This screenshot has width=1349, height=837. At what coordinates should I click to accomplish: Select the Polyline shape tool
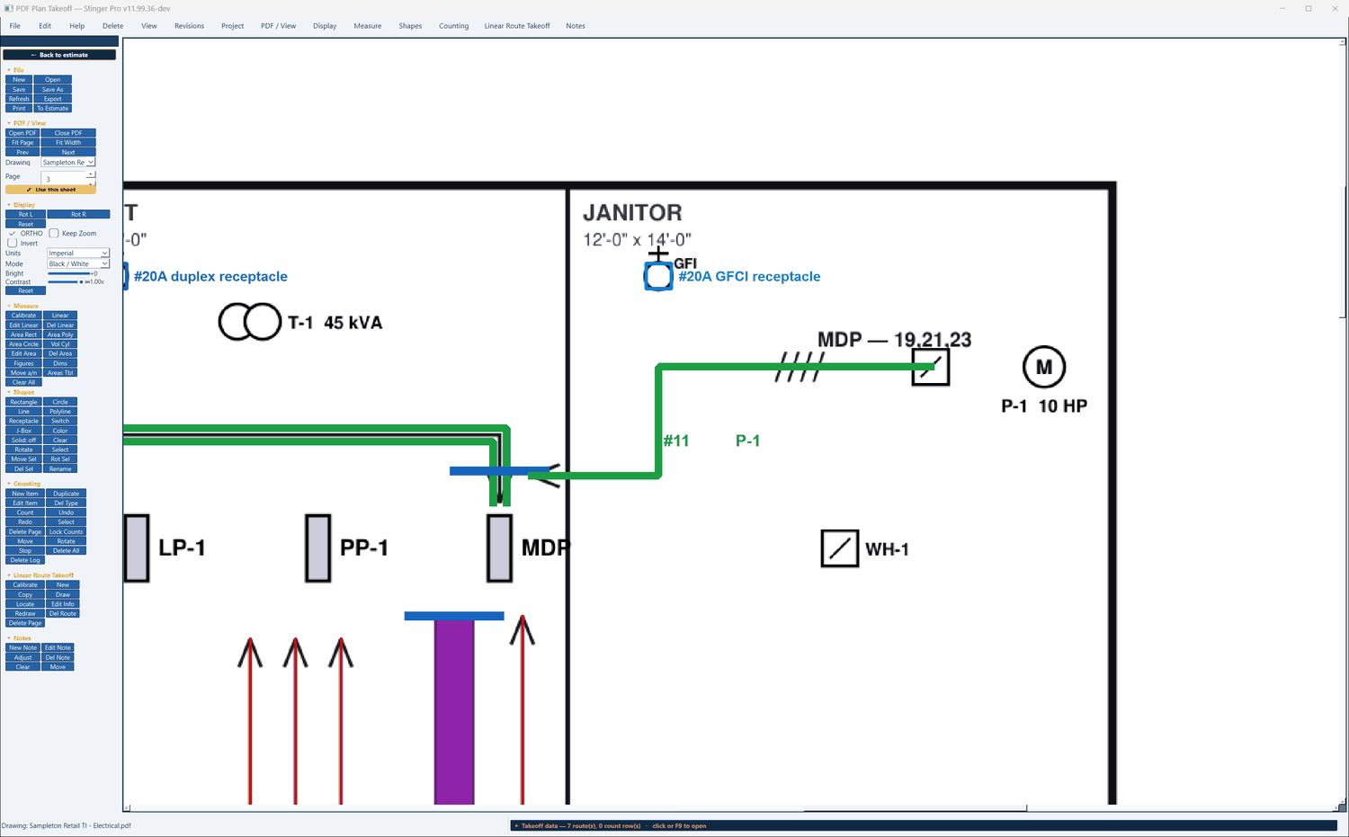click(x=60, y=412)
